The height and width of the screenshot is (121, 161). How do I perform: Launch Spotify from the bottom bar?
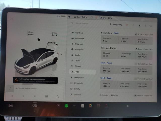(x=66, y=106)
